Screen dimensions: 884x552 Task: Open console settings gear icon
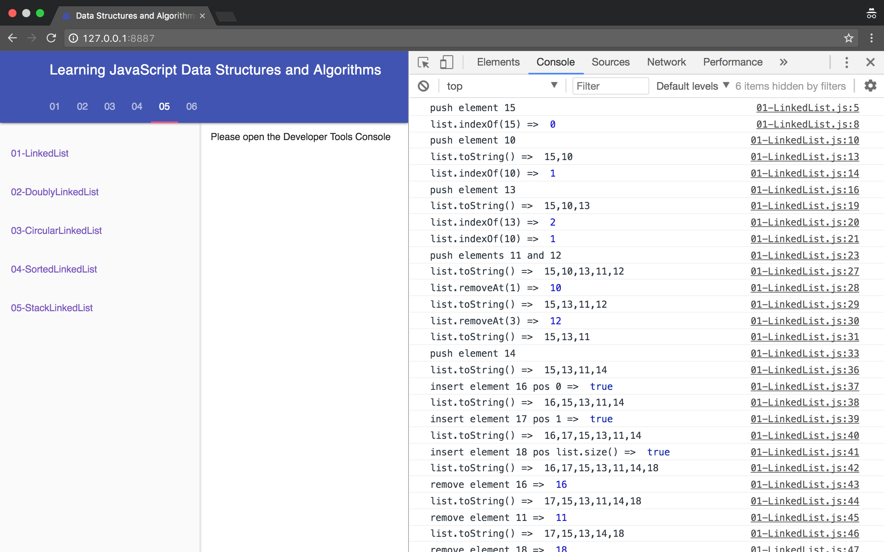coord(870,86)
